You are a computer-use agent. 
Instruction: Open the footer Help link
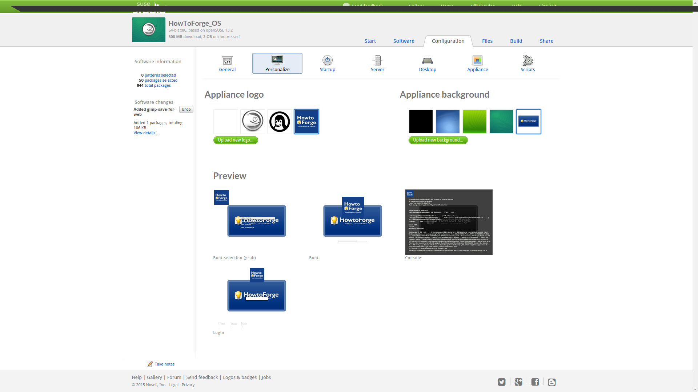click(137, 377)
